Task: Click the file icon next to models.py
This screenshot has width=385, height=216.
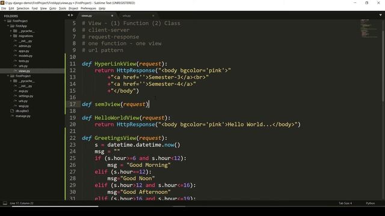Action: tap(15, 56)
